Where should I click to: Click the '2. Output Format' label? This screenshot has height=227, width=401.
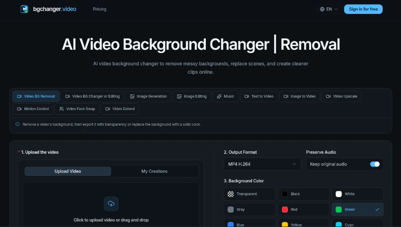[240, 152]
